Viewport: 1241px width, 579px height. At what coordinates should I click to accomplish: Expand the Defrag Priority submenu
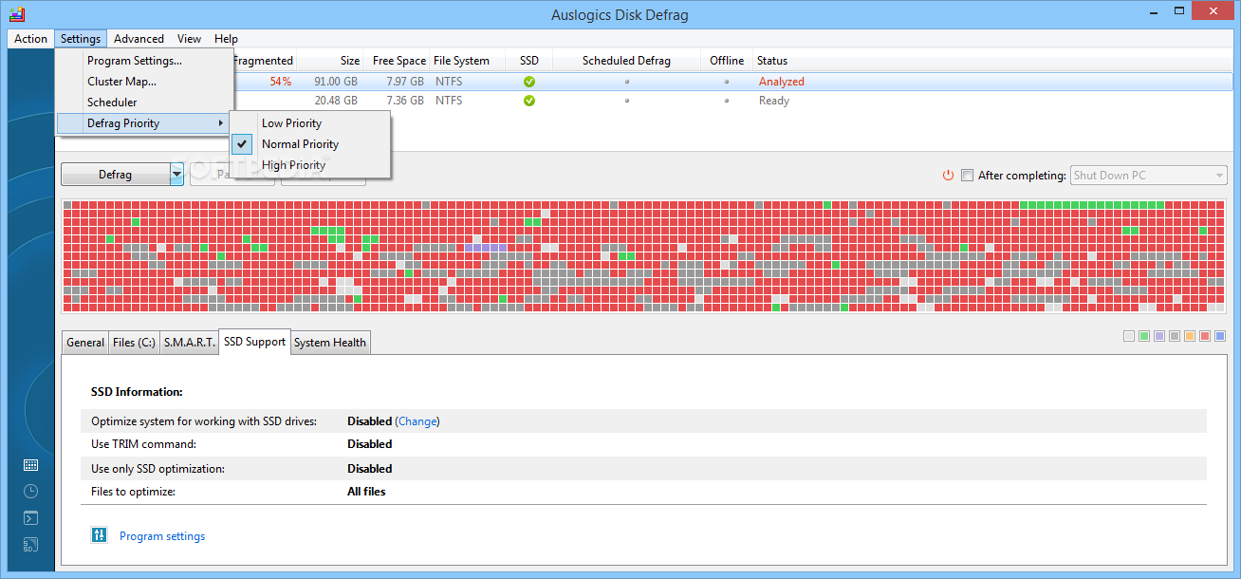click(144, 123)
